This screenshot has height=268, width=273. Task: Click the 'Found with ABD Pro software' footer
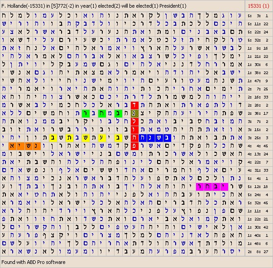point(34,262)
